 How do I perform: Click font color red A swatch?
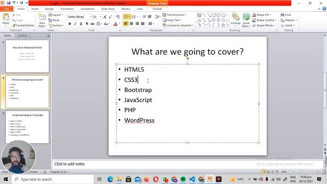115,24
